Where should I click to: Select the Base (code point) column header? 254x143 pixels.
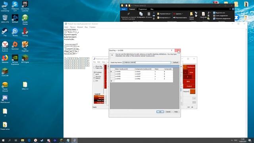pos(125,69)
